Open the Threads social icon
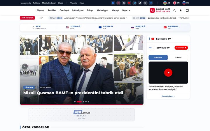The image size is (210, 131). pyautogui.click(x=146, y=3)
